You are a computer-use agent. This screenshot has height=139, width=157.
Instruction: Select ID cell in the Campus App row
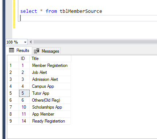point(24,86)
